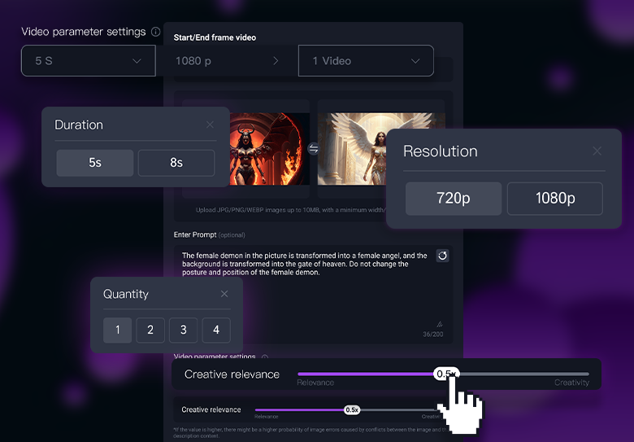Choose 720p resolution

point(453,199)
